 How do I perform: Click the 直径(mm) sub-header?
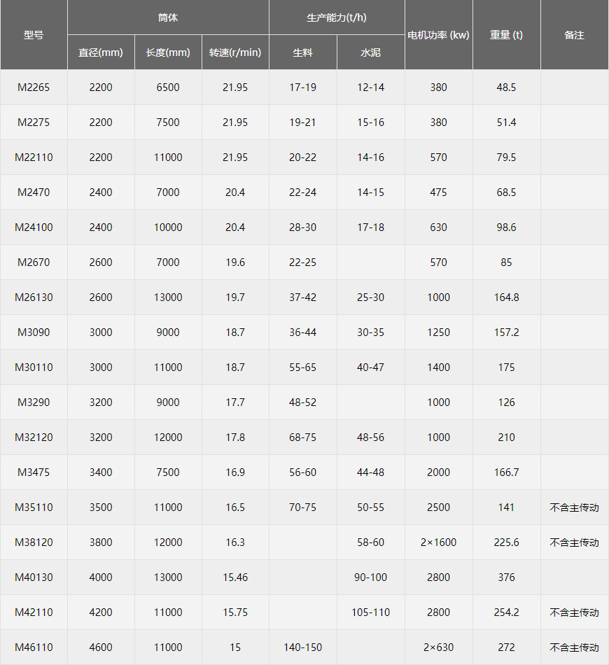click(101, 52)
